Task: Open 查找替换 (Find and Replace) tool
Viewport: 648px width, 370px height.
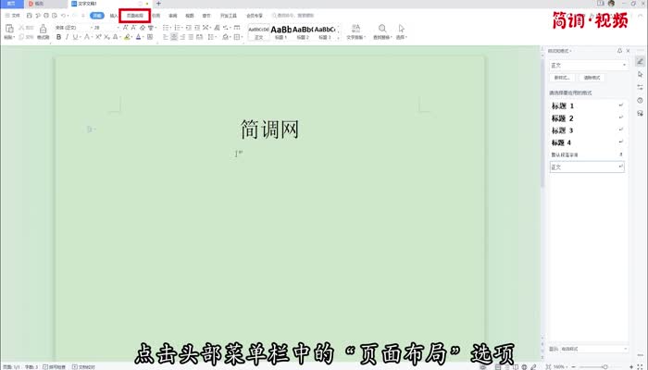Action: point(381,32)
